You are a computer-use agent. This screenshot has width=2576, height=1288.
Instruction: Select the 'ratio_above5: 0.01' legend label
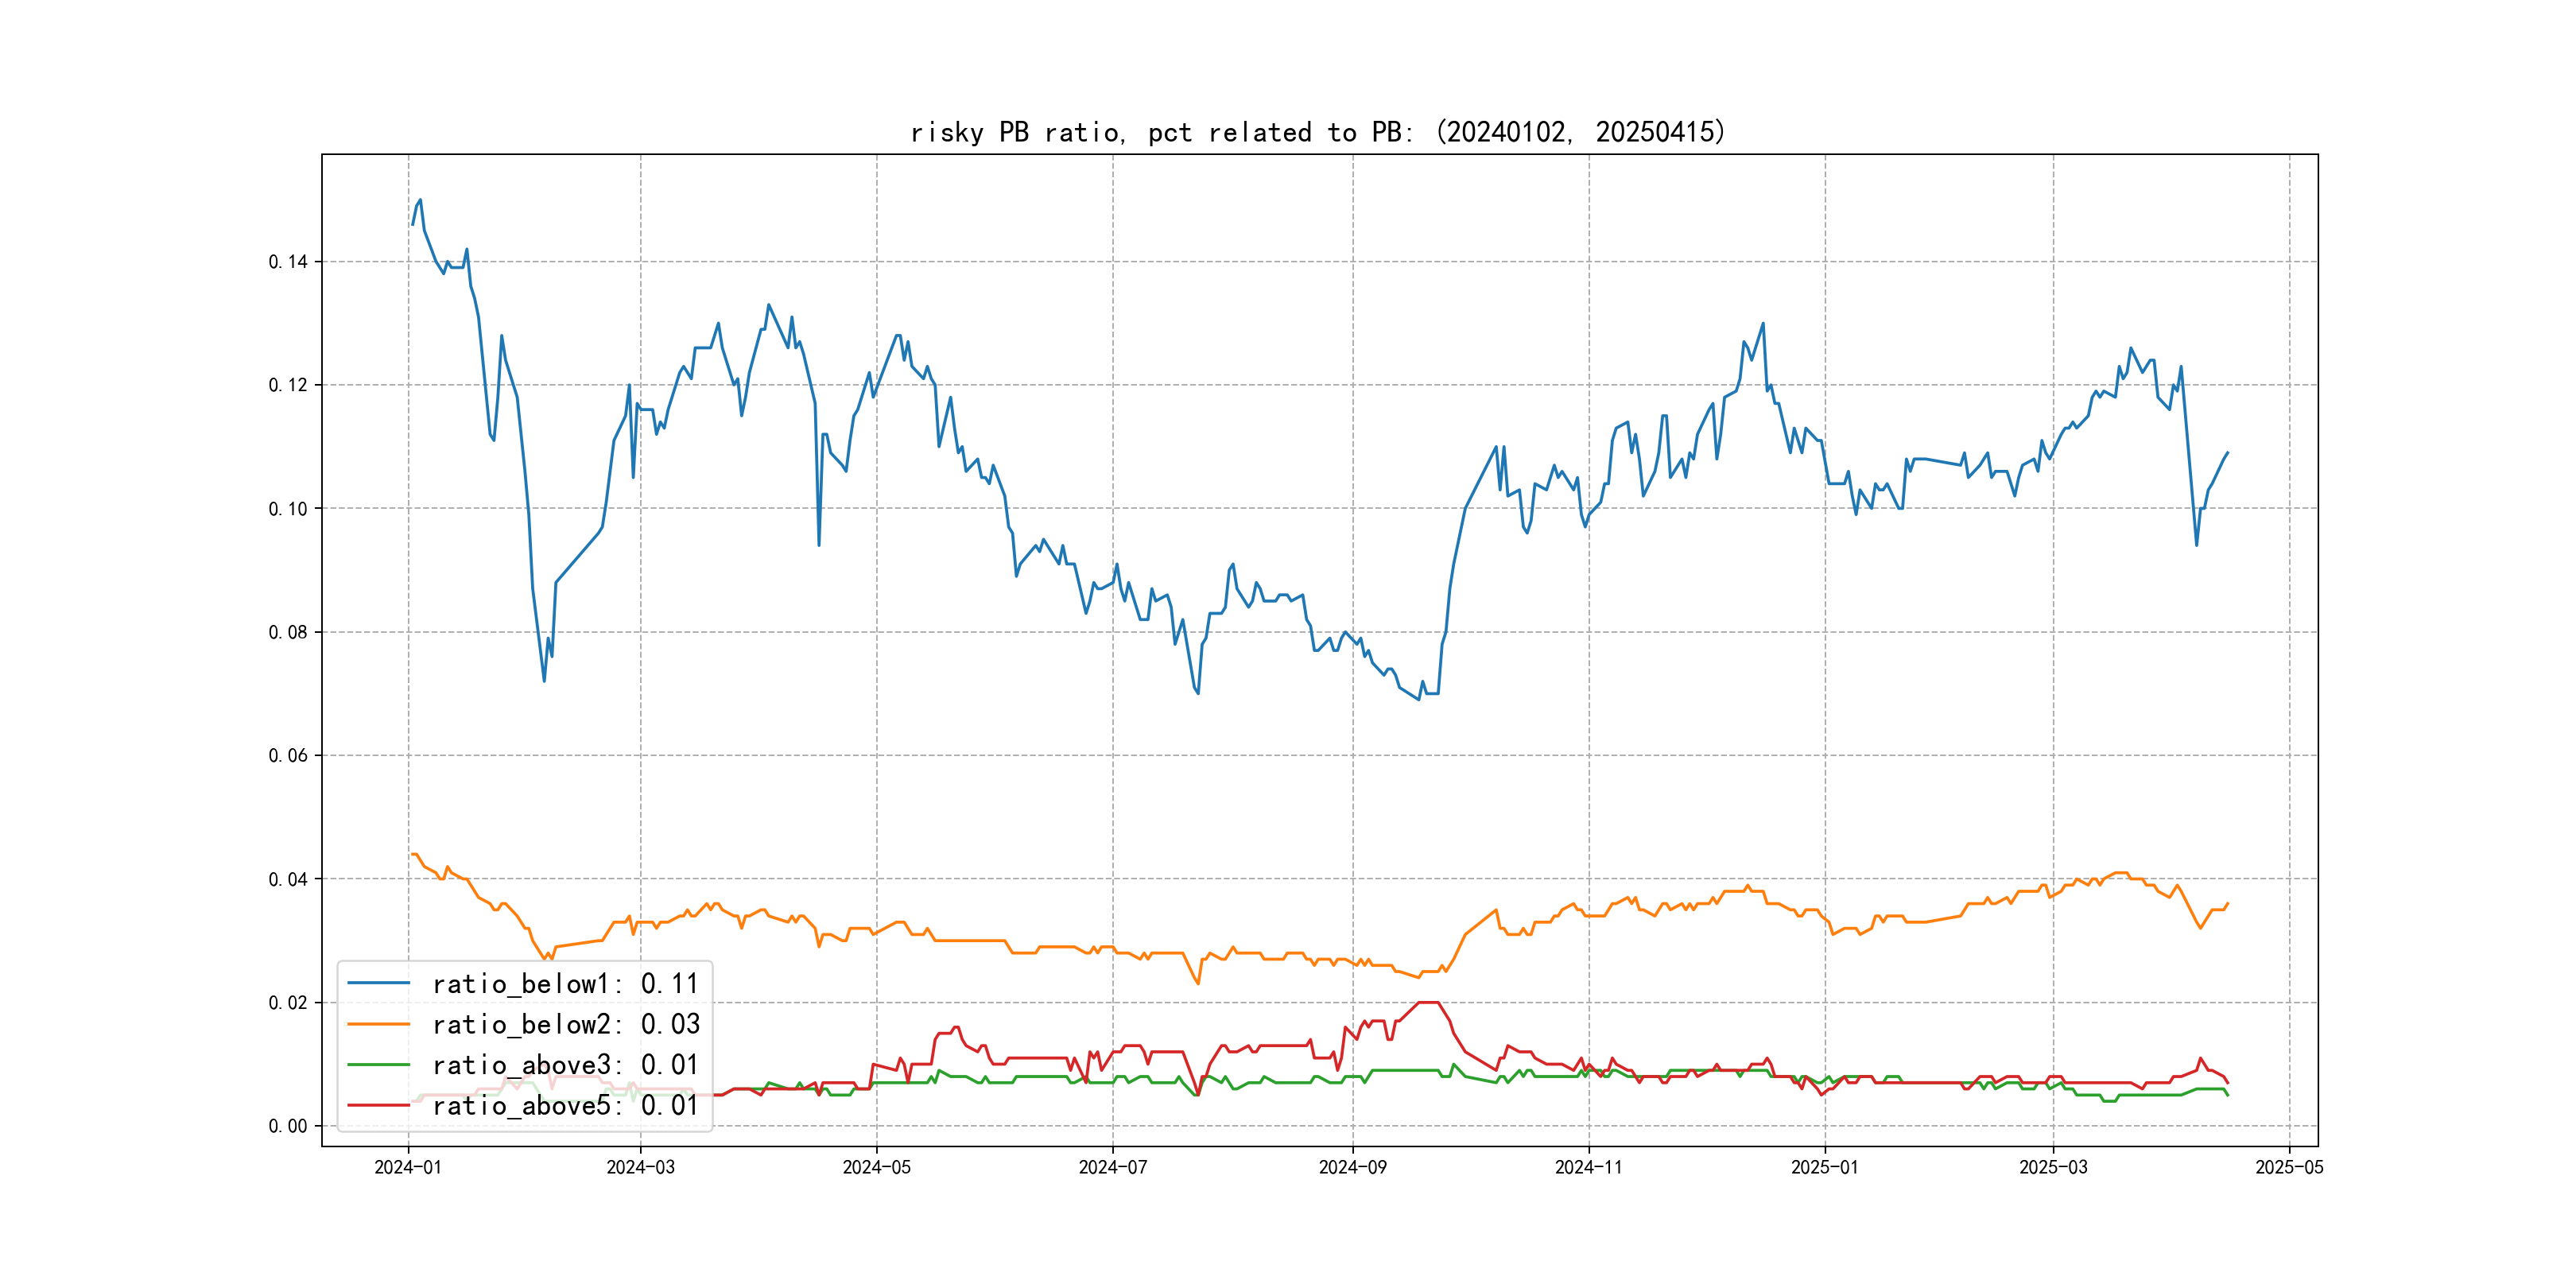[565, 1105]
